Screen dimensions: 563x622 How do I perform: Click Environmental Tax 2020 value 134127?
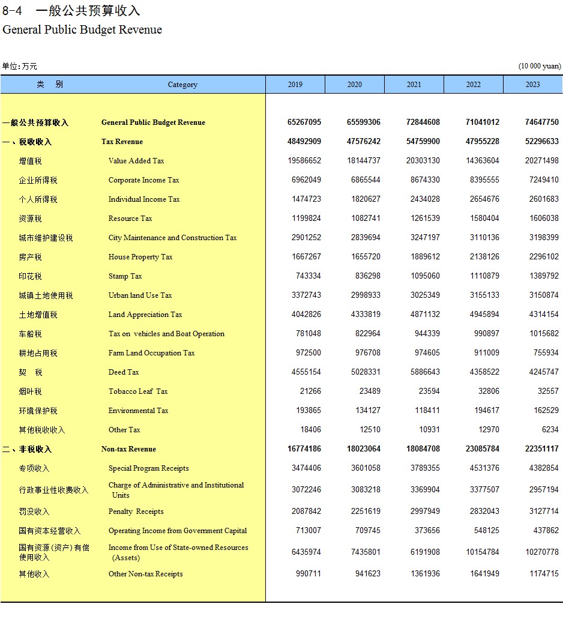[367, 411]
